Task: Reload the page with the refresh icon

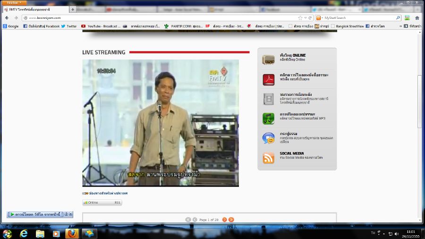Action: point(310,18)
